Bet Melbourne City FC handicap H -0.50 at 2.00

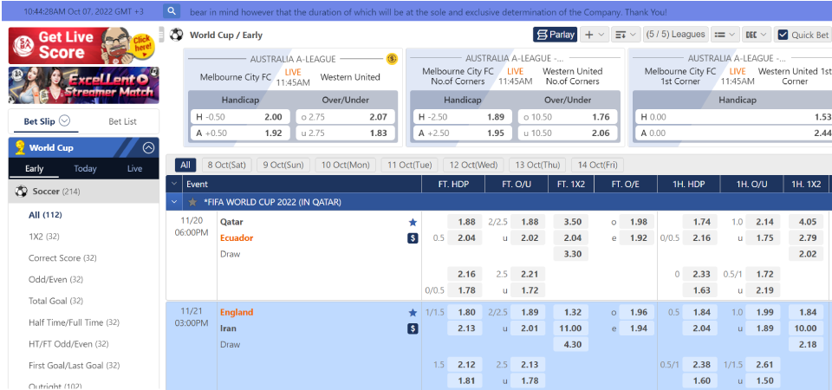240,117
